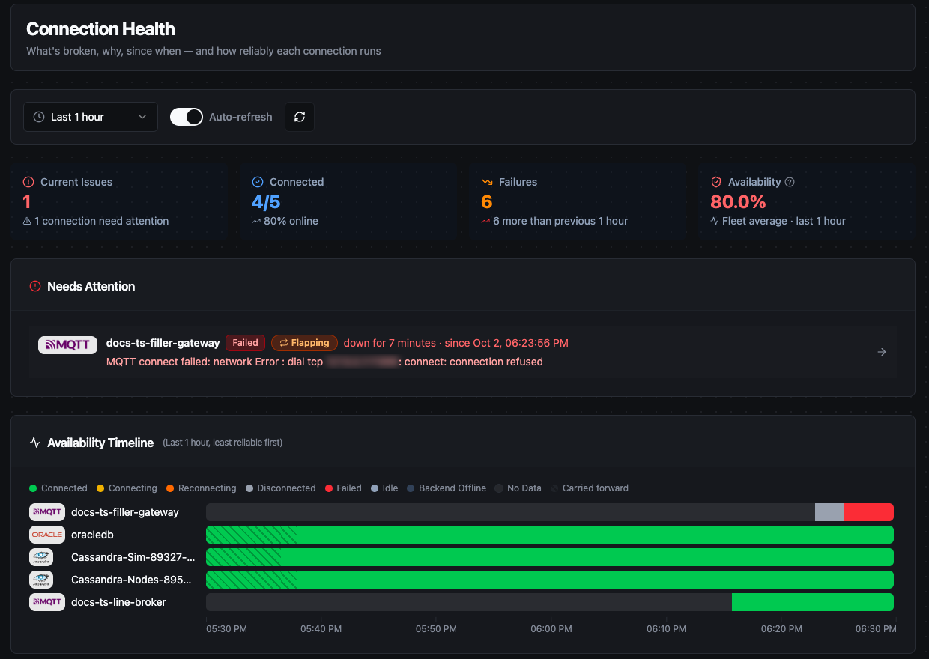Click MQTT logo in Needs Attention row

pyautogui.click(x=67, y=344)
